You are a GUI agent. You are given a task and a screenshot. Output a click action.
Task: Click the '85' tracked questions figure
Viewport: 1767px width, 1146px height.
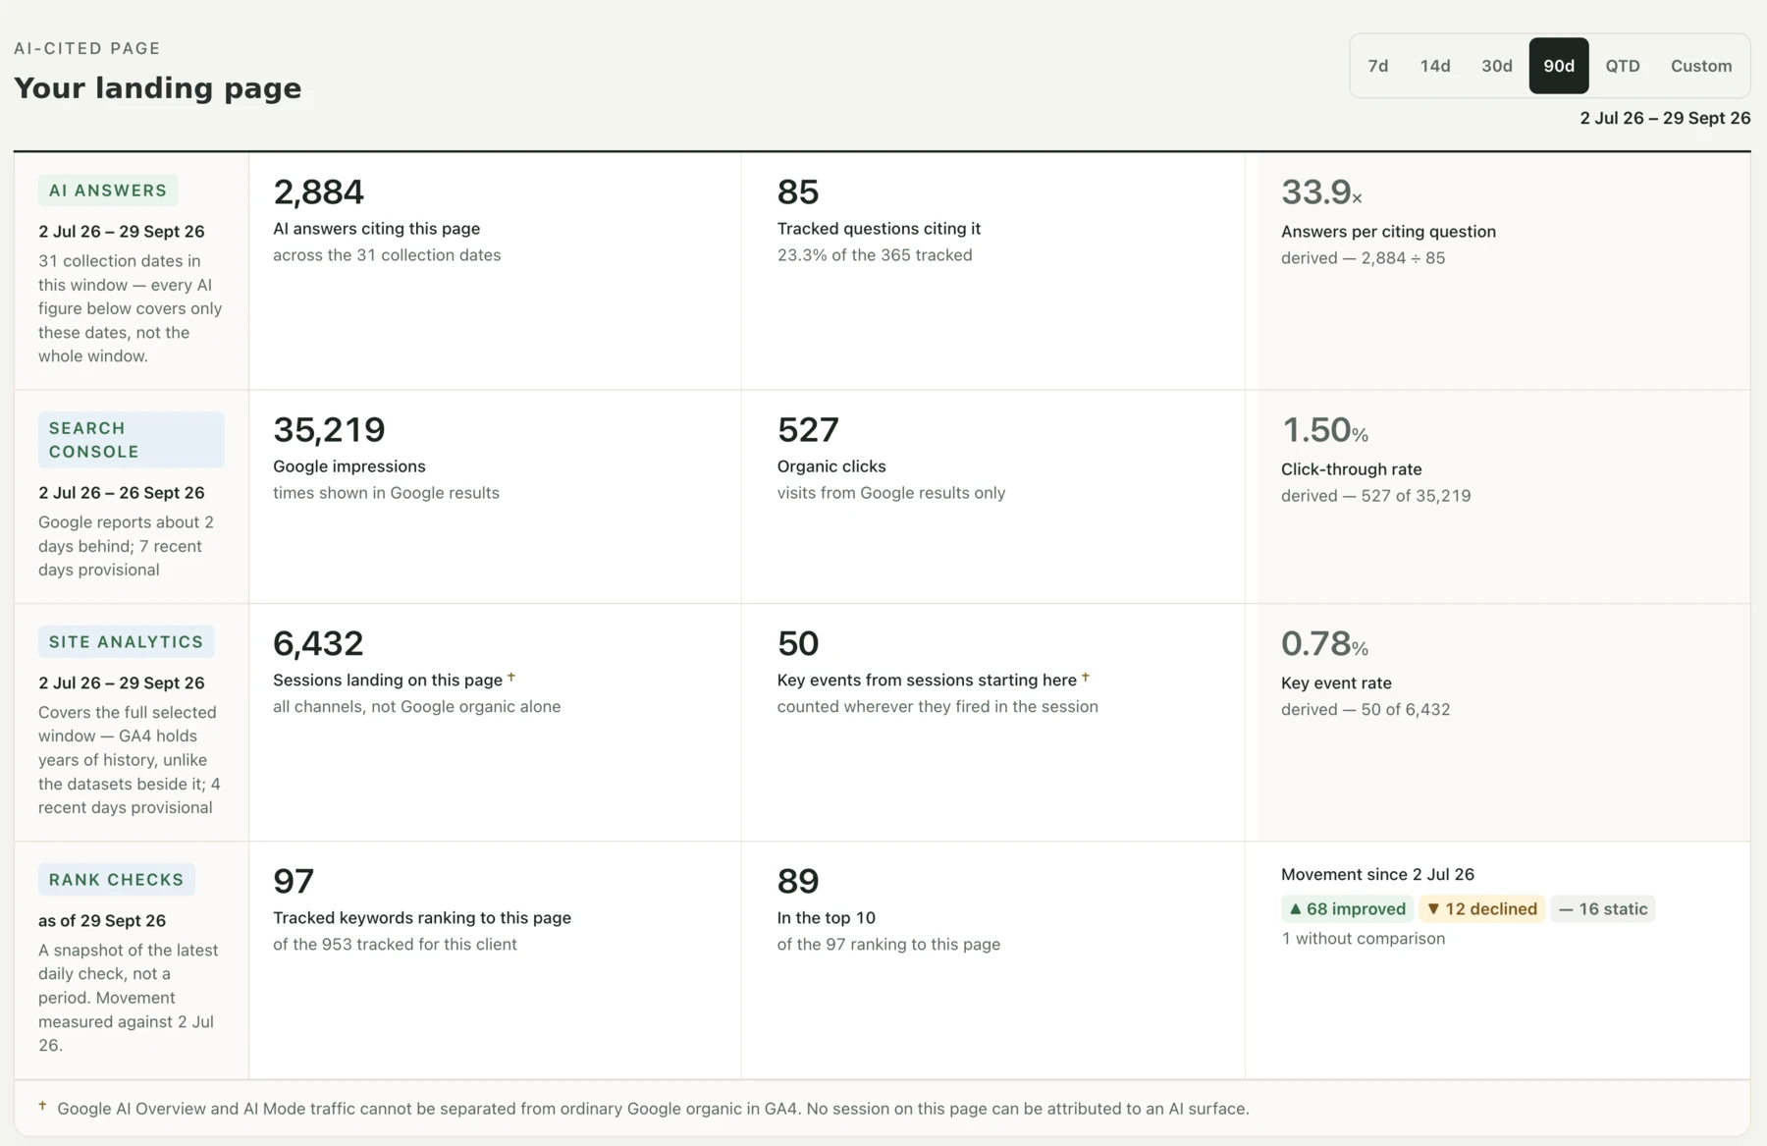797,192
